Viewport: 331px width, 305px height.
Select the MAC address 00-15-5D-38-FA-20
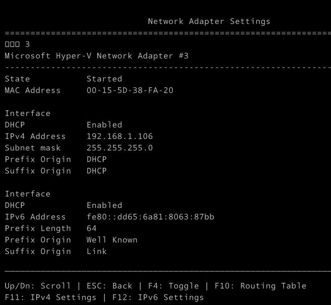[130, 90]
